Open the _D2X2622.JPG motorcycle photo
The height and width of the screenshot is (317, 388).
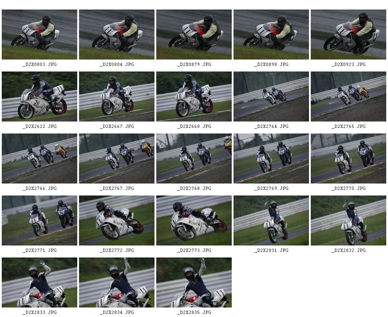[x=40, y=97]
